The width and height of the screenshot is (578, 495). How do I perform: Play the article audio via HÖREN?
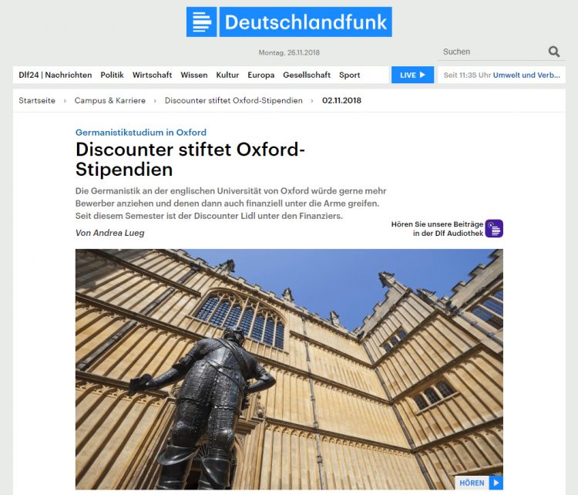pos(479,483)
